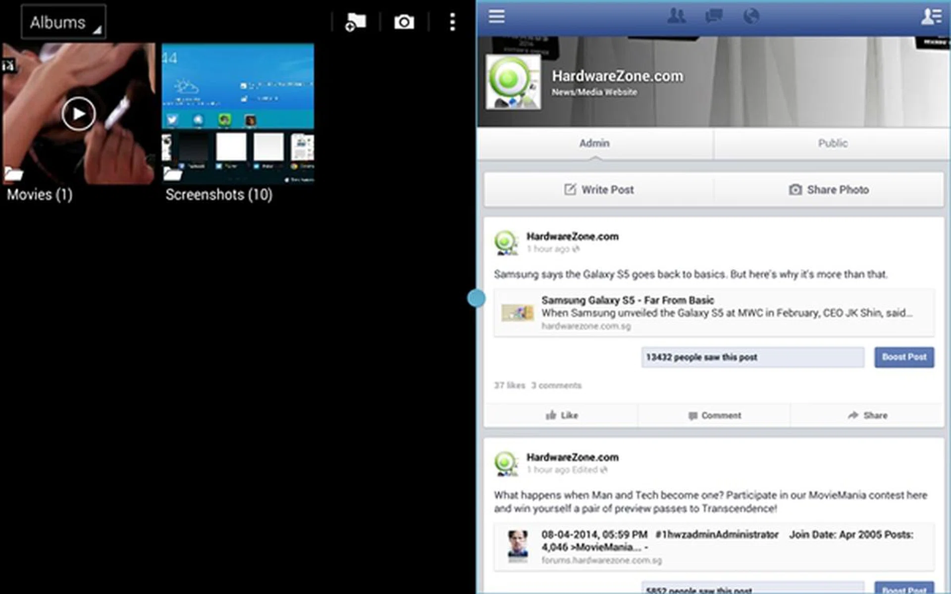Switch to the Public tab
Viewport: 951px width, 594px height.
832,144
